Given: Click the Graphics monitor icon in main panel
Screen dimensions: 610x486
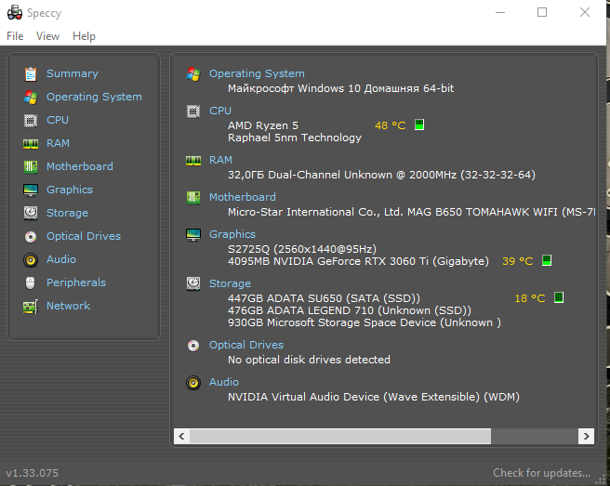Looking at the screenshot, I should pos(193,235).
